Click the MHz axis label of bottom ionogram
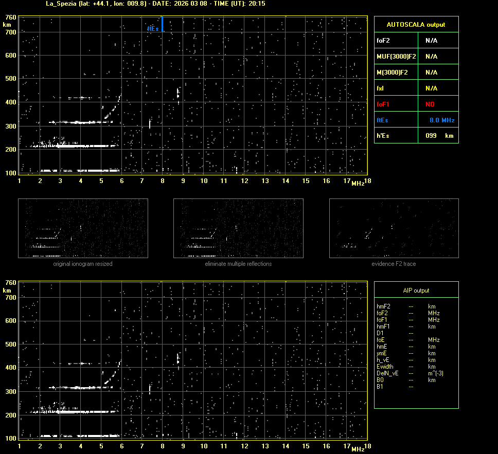The width and height of the screenshot is (498, 454). click(x=358, y=449)
